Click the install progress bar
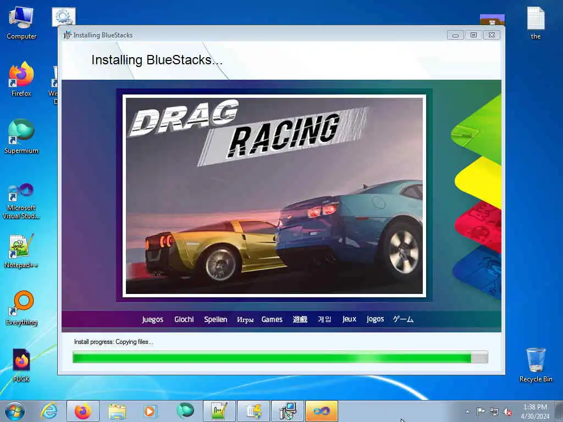Viewport: 563px width, 422px height. pos(280,357)
